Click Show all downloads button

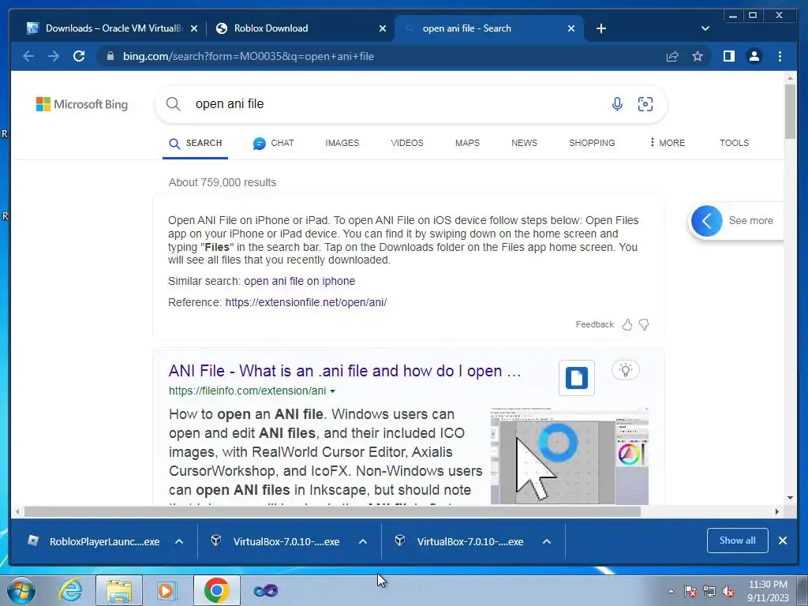coord(738,541)
